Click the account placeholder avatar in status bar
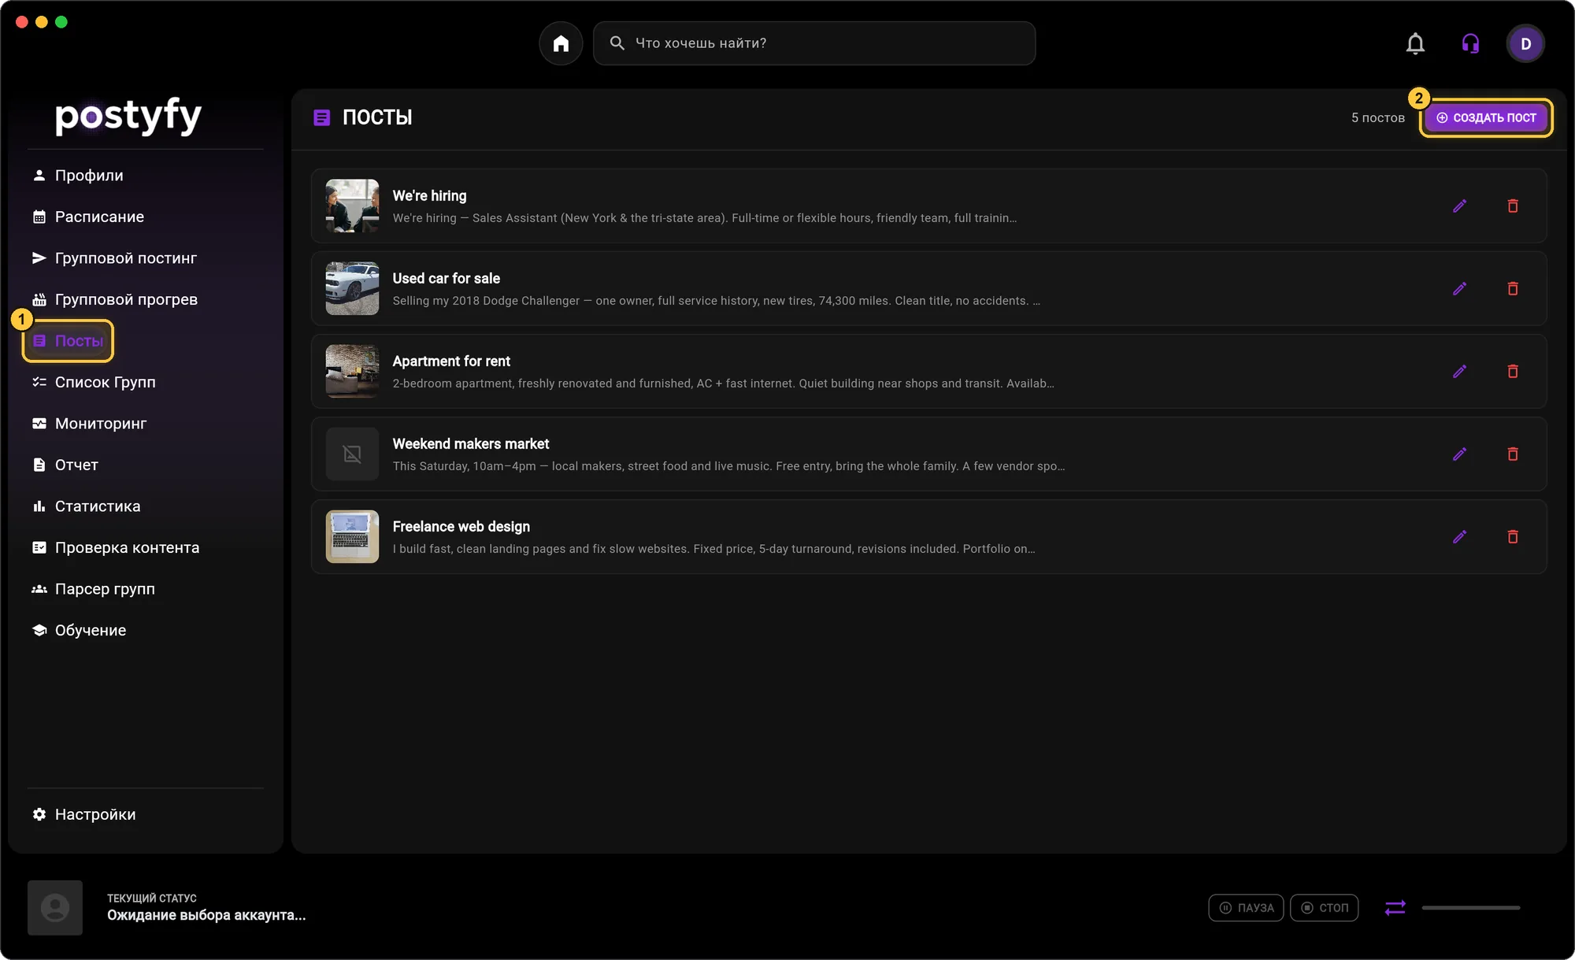This screenshot has height=960, width=1575. pyautogui.click(x=55, y=908)
